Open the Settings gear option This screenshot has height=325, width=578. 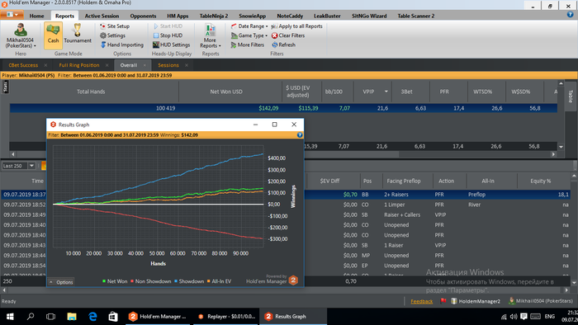tap(113, 35)
